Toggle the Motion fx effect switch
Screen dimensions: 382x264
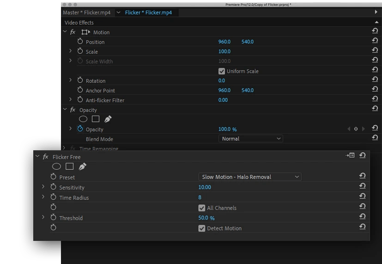pos(73,32)
